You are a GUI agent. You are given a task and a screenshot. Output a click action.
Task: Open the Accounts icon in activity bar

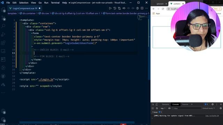3,111
